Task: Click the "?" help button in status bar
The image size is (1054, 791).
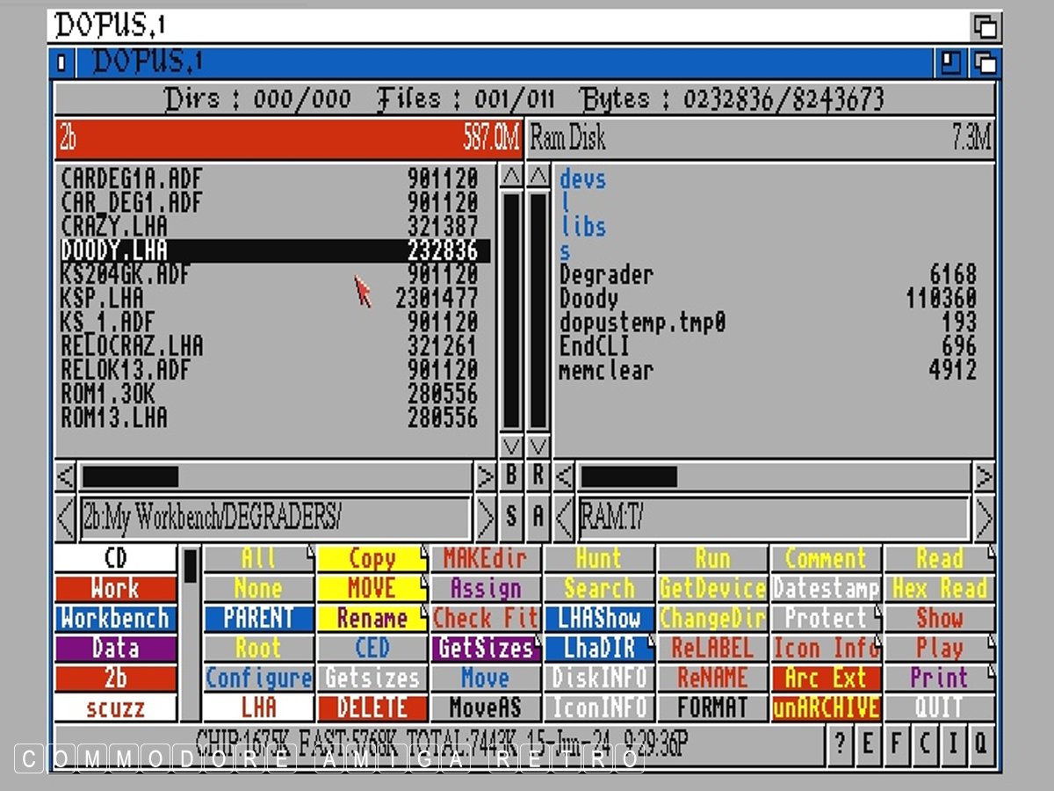Action: coord(840,744)
